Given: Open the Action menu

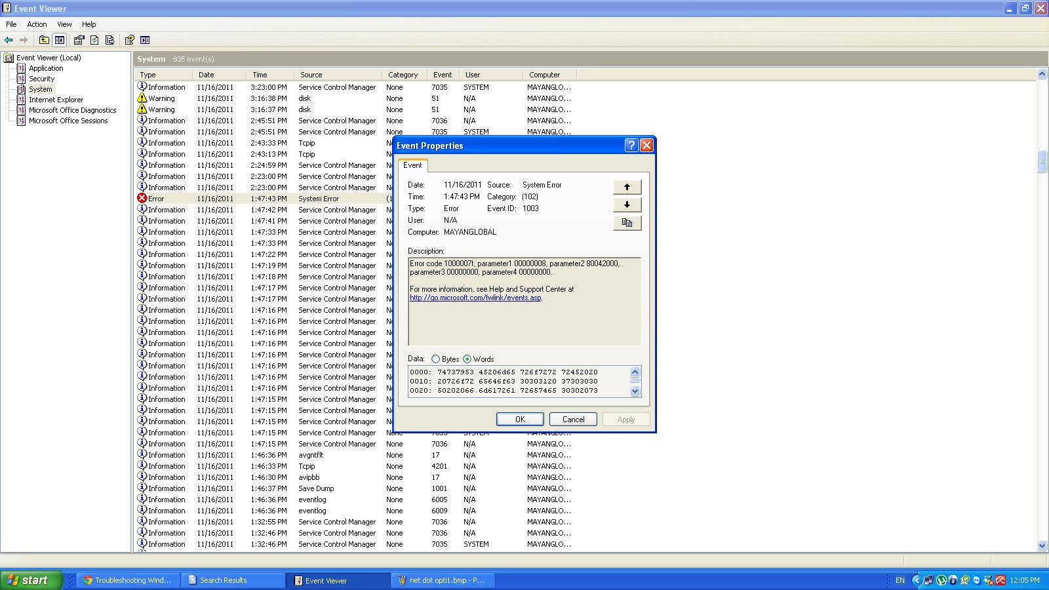Looking at the screenshot, I should pos(36,24).
